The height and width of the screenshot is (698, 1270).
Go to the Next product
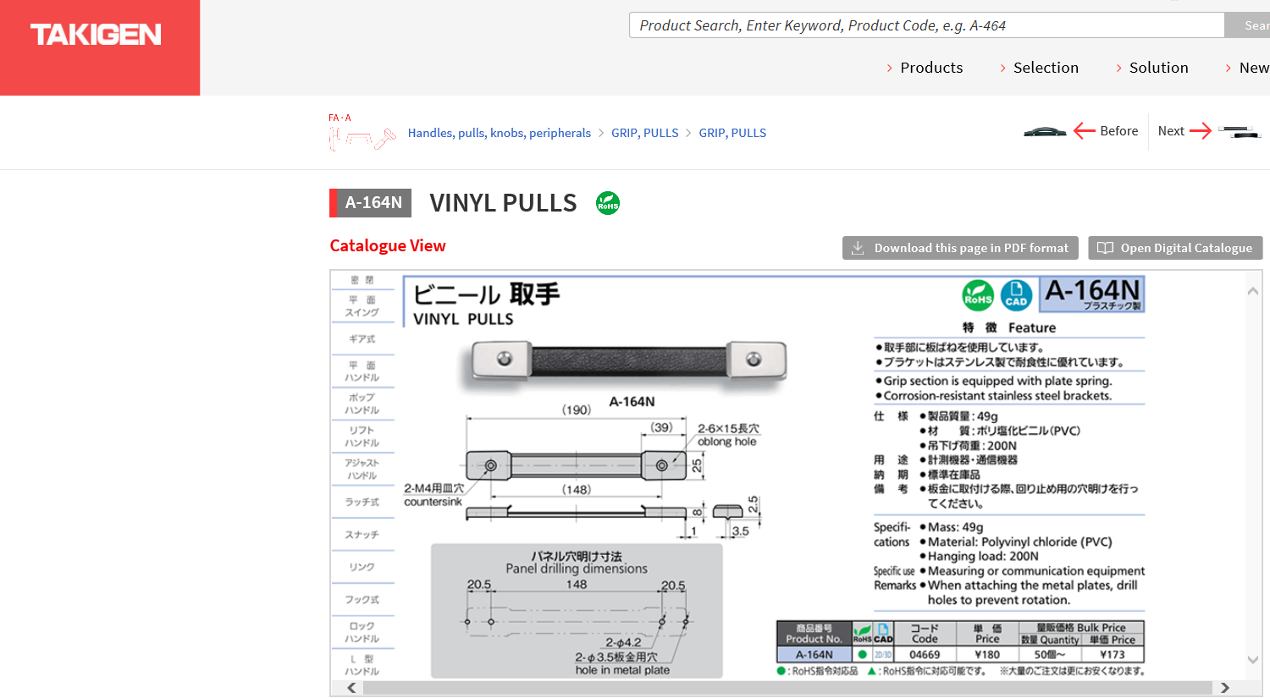pos(1171,131)
